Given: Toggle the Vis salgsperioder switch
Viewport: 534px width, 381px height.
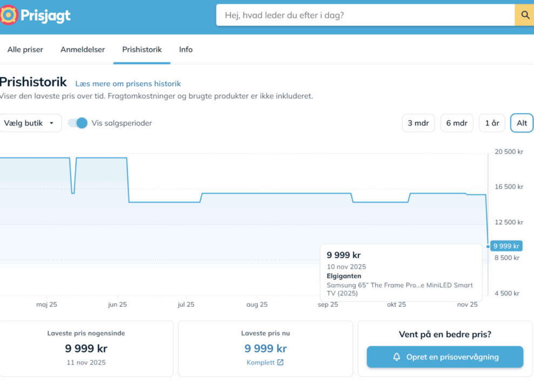Looking at the screenshot, I should point(78,123).
